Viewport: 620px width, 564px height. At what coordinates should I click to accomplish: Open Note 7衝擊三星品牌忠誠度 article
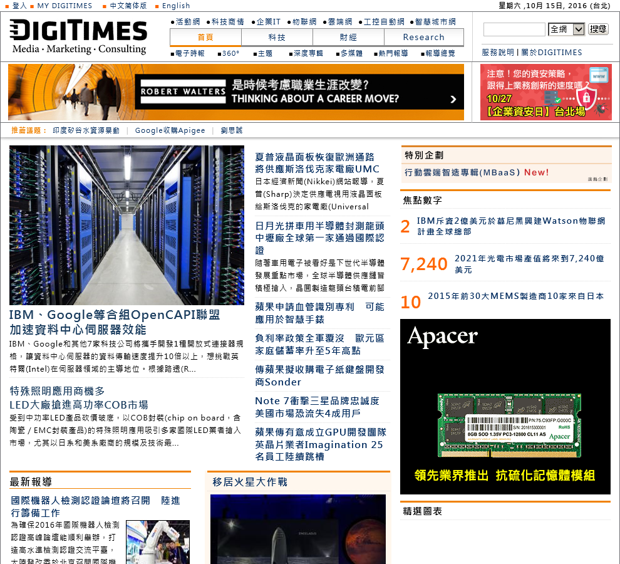[x=317, y=407]
